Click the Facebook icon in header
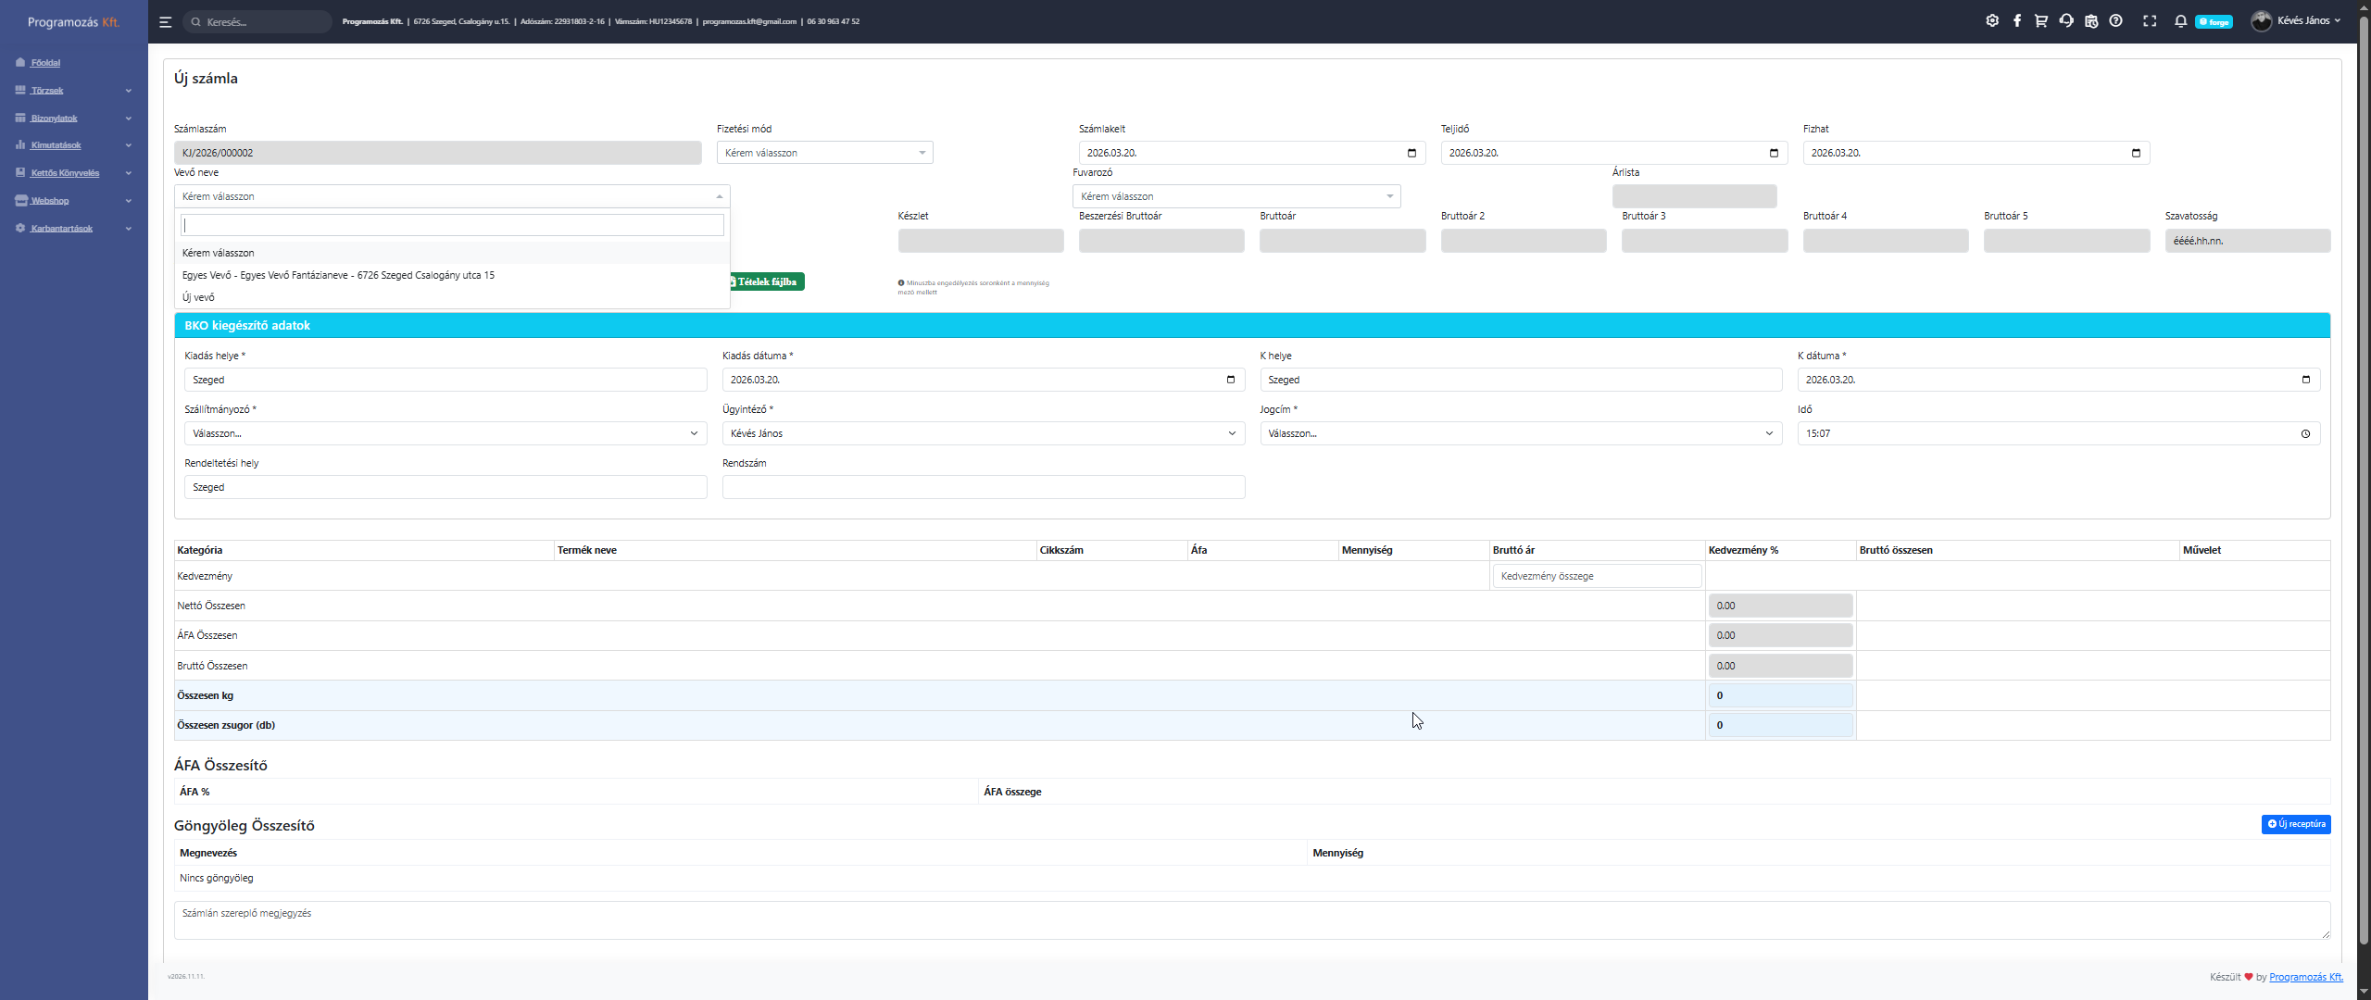2371x1000 pixels. pos(2016,20)
